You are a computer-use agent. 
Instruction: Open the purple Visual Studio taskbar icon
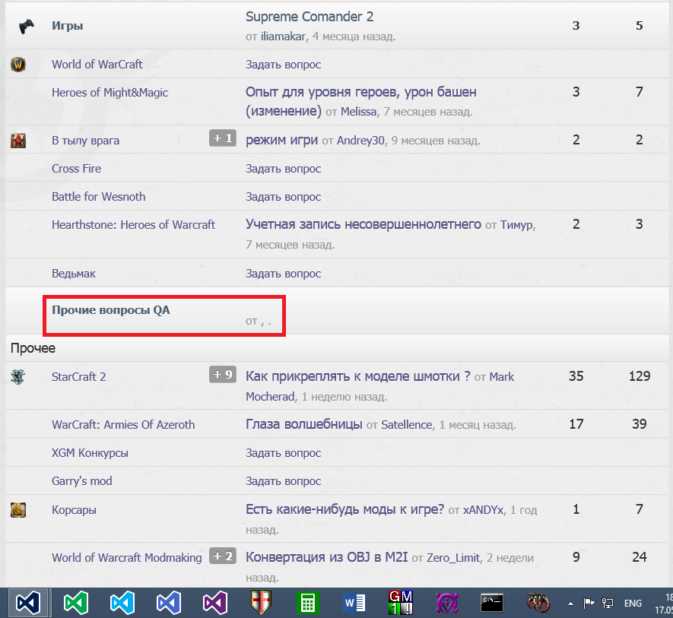[215, 603]
